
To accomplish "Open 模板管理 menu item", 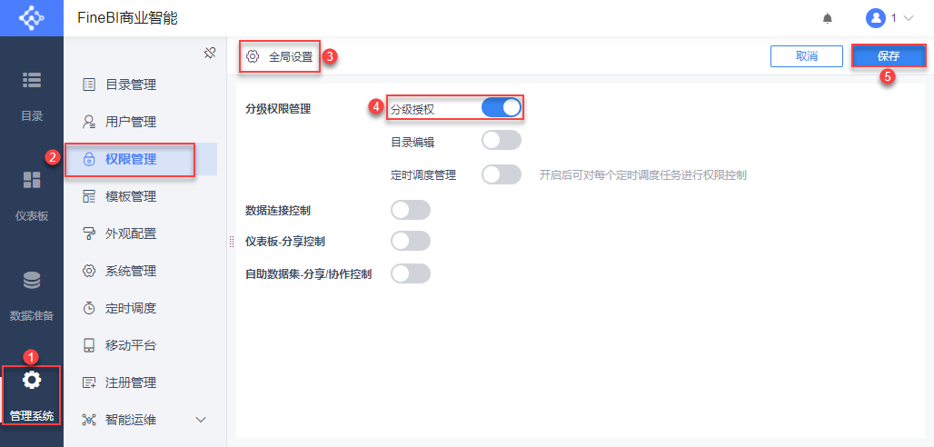I will pos(130,196).
